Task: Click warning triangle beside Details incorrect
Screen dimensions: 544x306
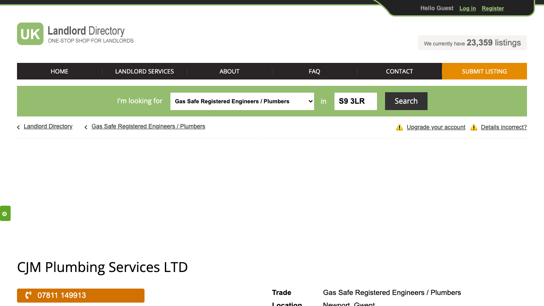Action: [x=474, y=127]
